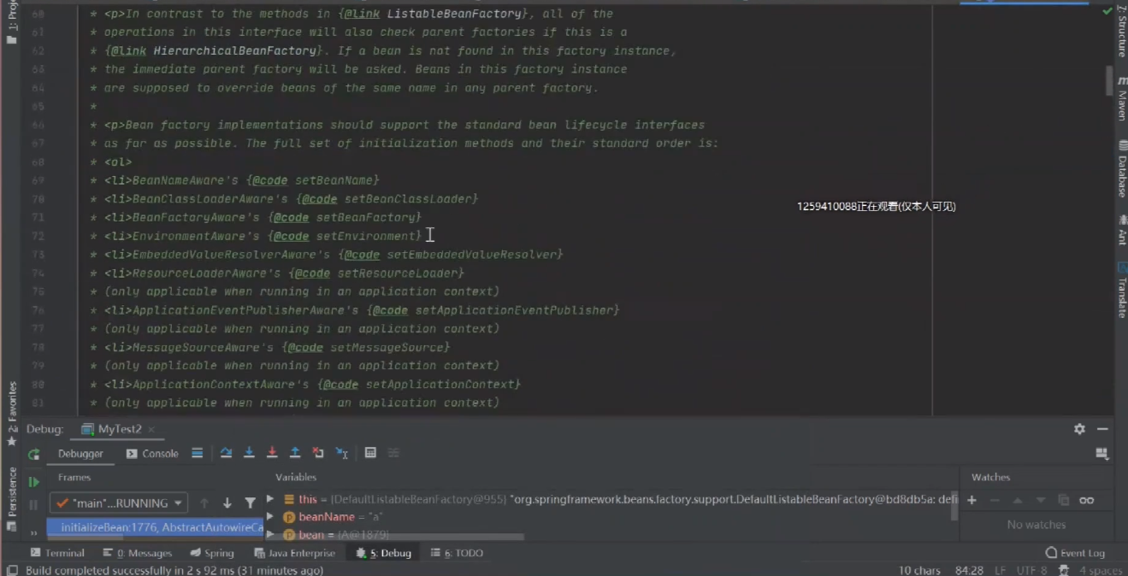1128x576 pixels.
Task: Click the Trace Current Stream Chain icon
Action: tap(393, 453)
